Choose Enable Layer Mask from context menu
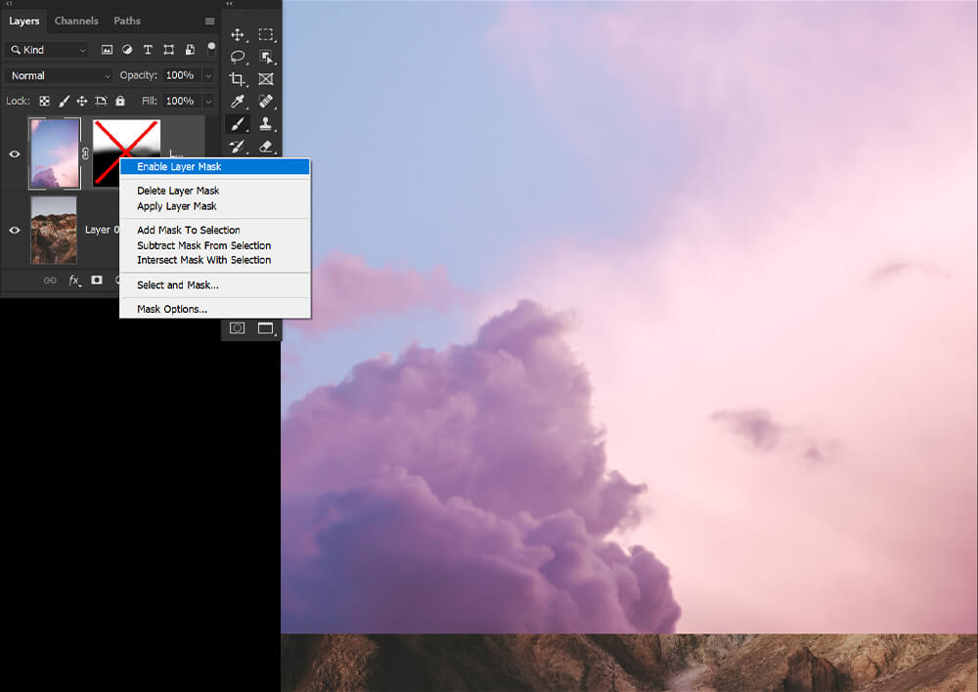The height and width of the screenshot is (692, 978). pyautogui.click(x=179, y=167)
